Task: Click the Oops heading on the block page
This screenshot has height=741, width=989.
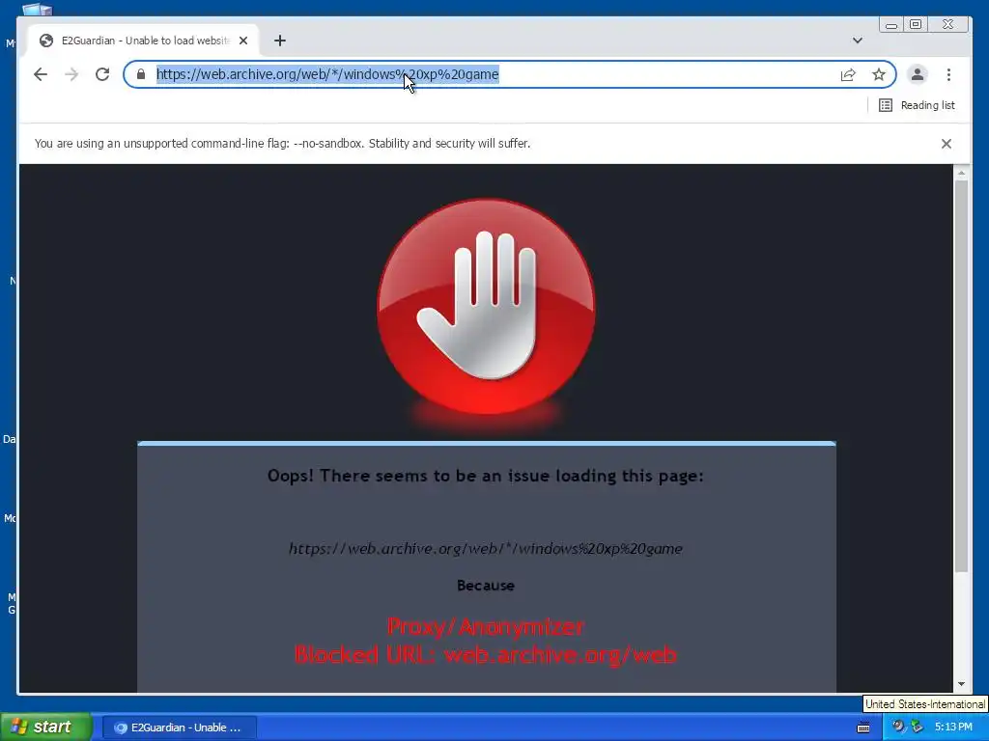Action: tap(486, 476)
